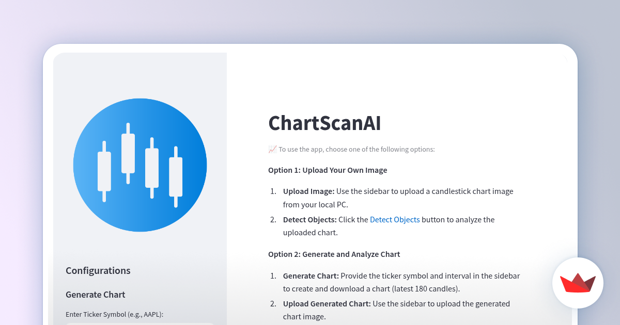Click the Enter Ticker Symbol label

pos(114,314)
